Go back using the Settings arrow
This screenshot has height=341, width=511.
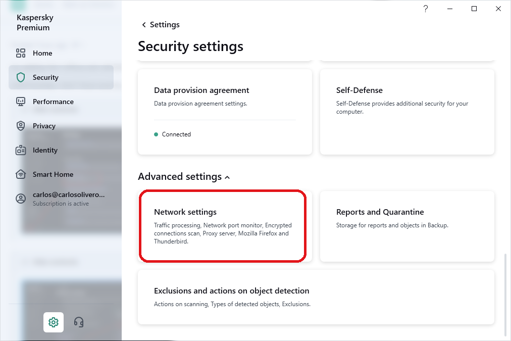click(144, 25)
